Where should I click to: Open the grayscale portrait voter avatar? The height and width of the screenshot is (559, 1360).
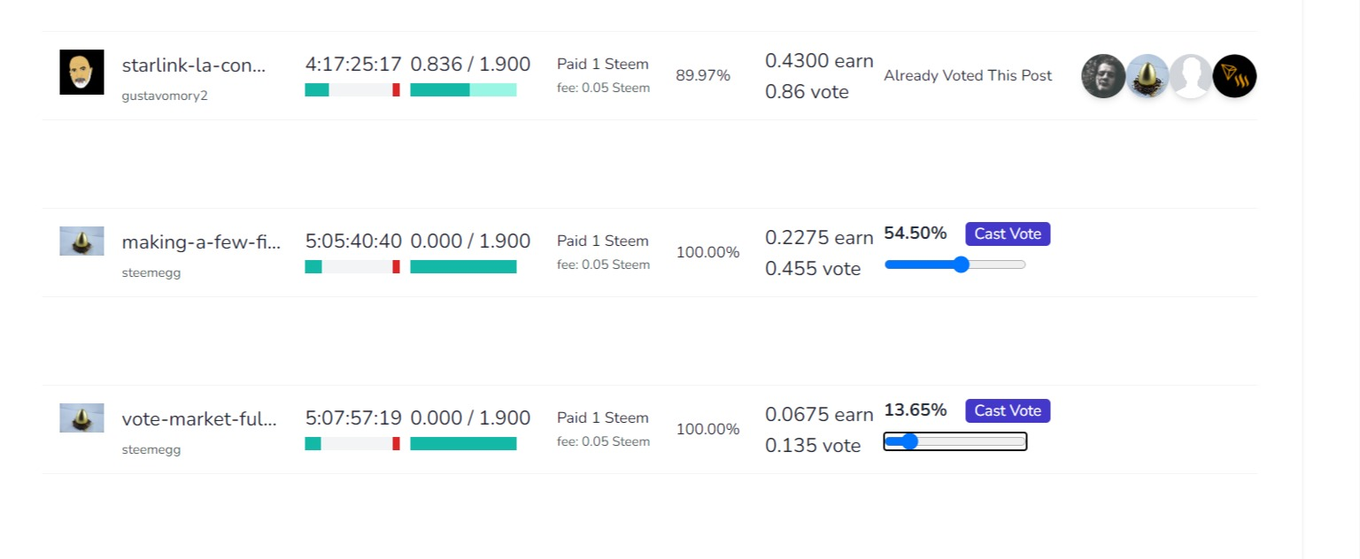tap(1103, 76)
